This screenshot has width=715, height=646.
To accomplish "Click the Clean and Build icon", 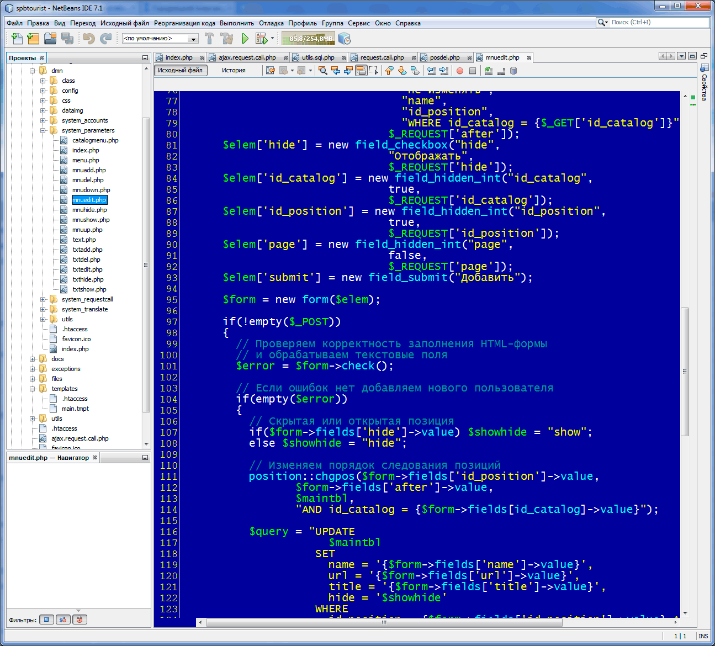I will click(227, 39).
